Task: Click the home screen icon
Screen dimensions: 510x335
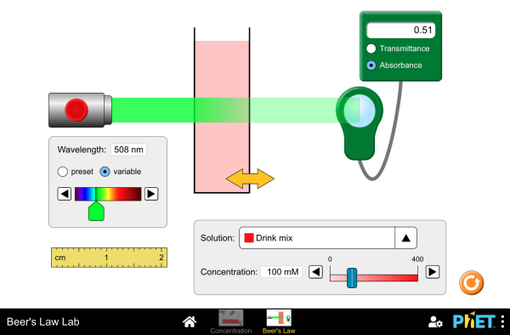Action: tap(190, 321)
